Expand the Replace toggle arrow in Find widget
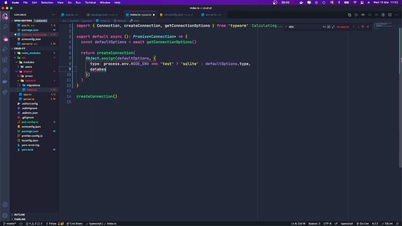This screenshot has width=402, height=226. tap(286, 26)
